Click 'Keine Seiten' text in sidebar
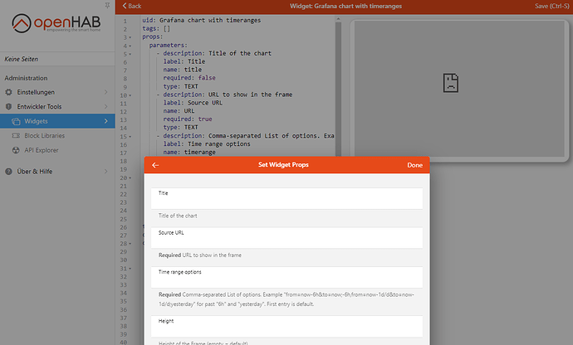Viewport: 573px width, 345px height. pyautogui.click(x=22, y=59)
